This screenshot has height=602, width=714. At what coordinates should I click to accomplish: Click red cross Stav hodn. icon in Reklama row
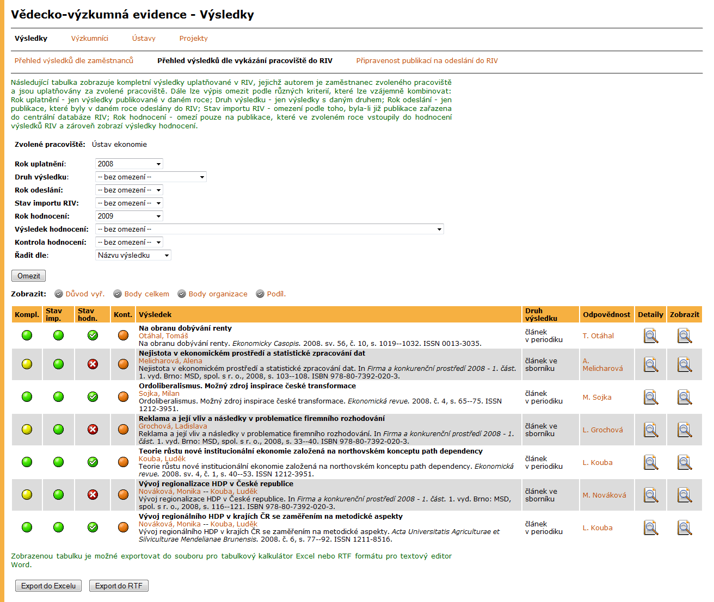93,429
